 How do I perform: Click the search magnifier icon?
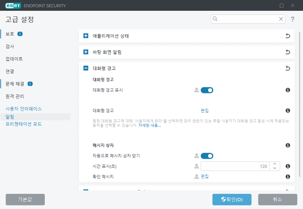point(215,19)
